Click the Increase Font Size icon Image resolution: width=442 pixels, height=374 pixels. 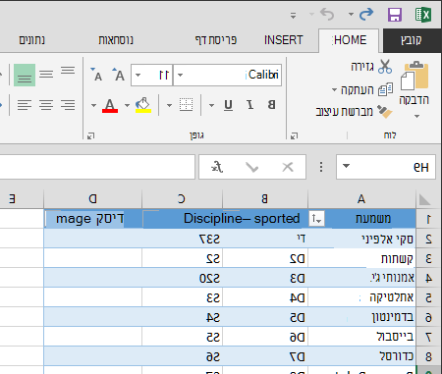(x=118, y=75)
